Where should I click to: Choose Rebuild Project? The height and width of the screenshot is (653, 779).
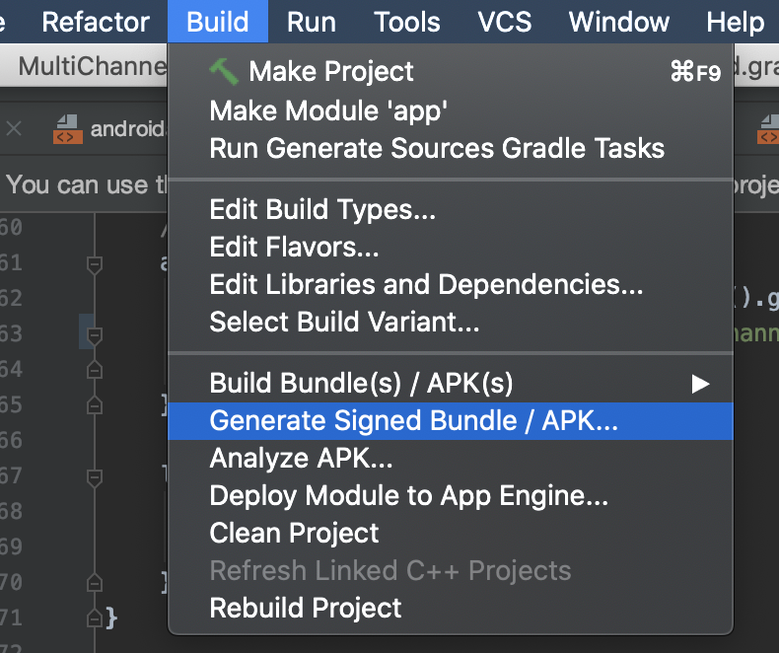point(305,608)
